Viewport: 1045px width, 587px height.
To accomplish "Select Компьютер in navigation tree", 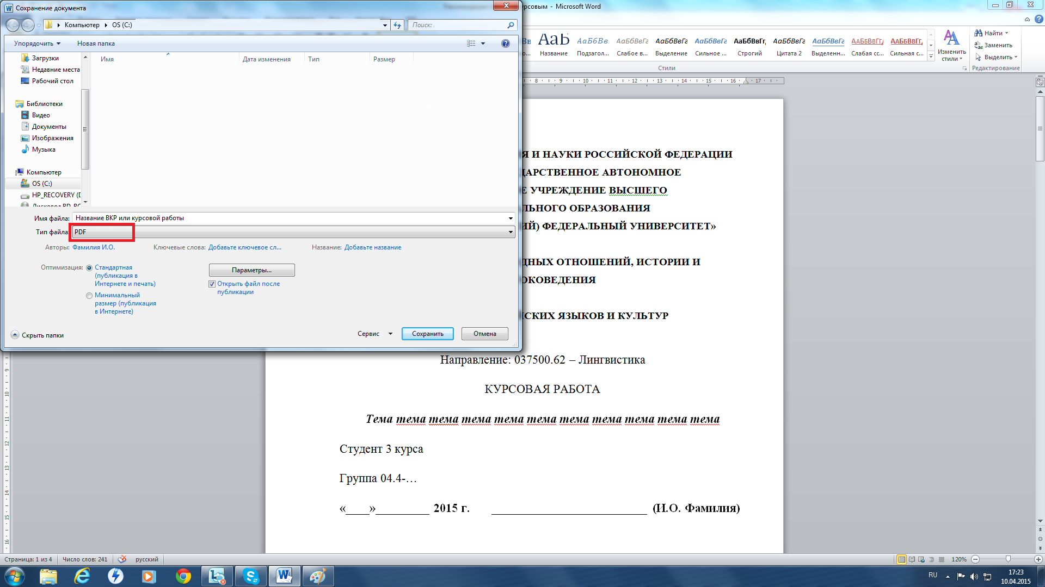I will [x=44, y=172].
